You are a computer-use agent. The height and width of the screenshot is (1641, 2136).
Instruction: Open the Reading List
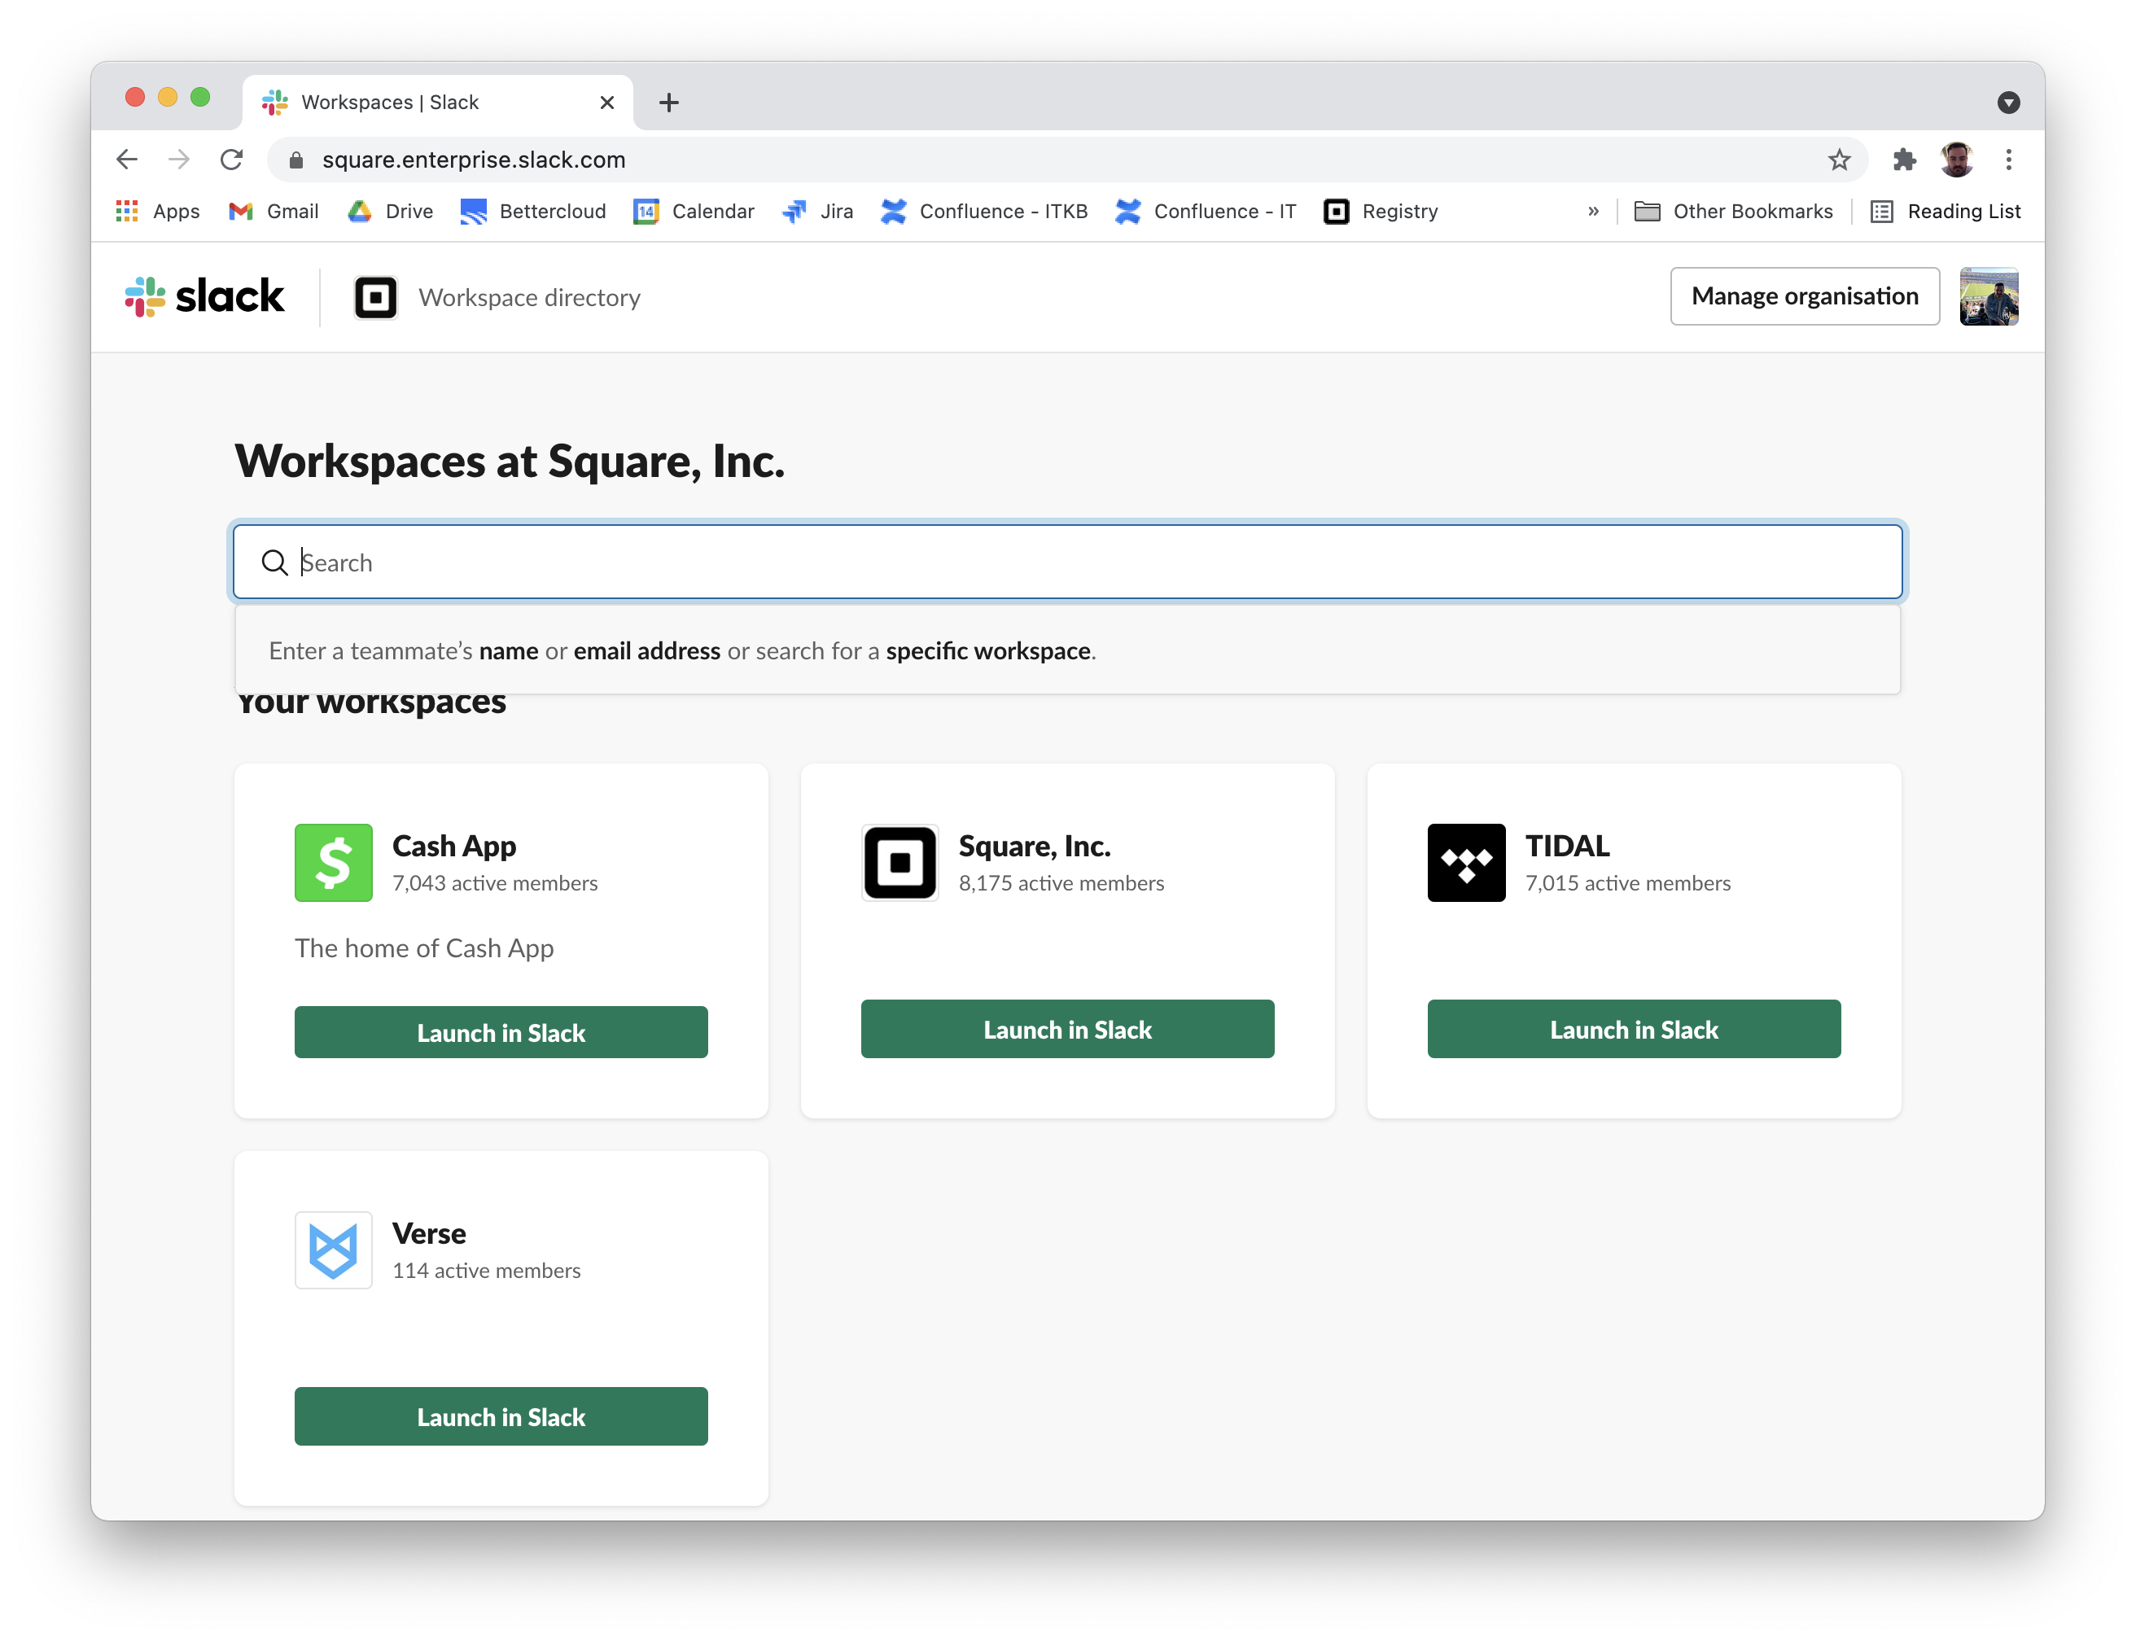click(x=1946, y=211)
